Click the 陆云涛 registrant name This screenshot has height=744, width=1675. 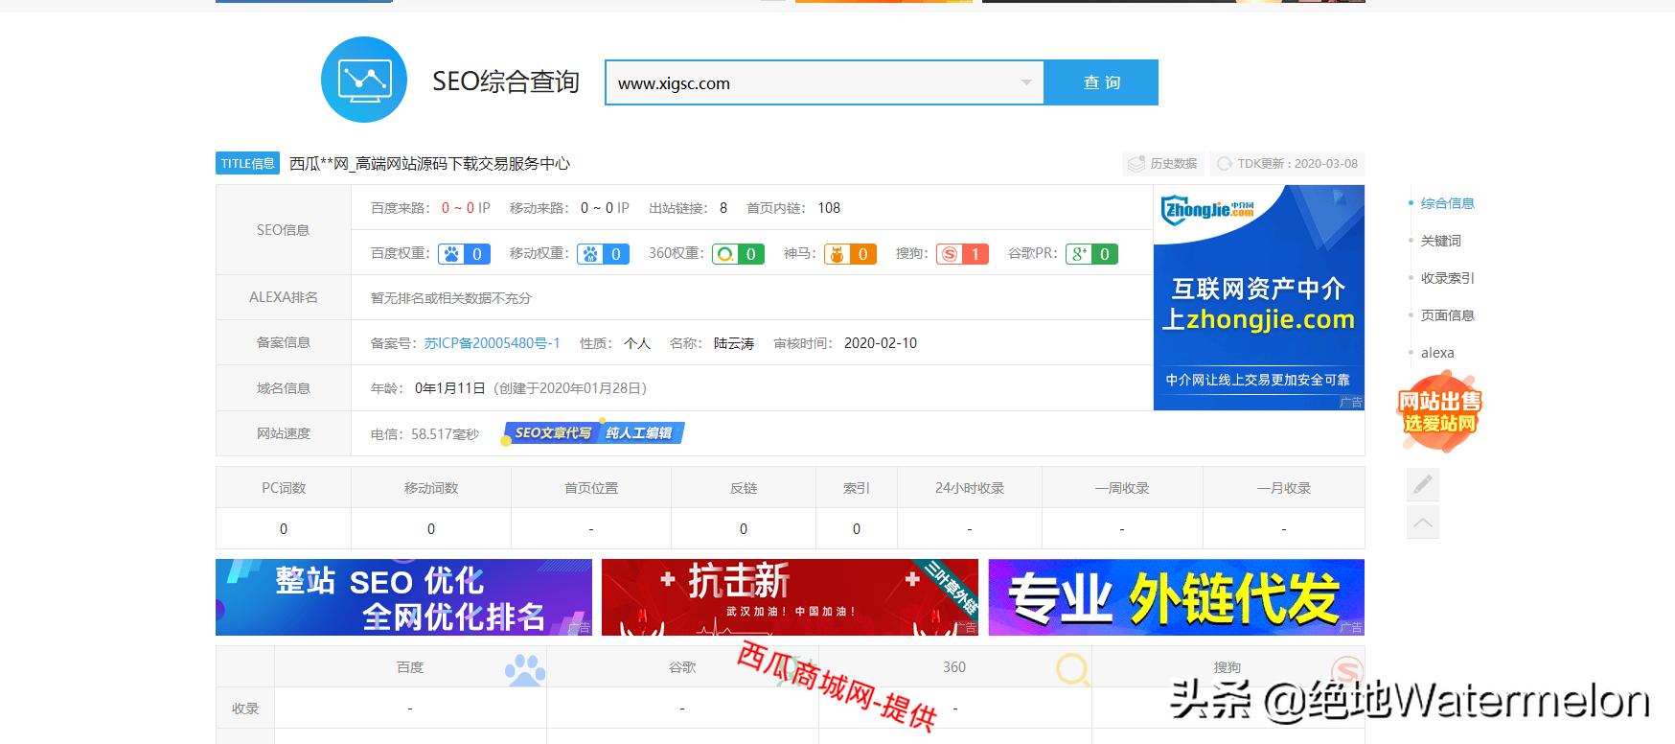click(734, 343)
